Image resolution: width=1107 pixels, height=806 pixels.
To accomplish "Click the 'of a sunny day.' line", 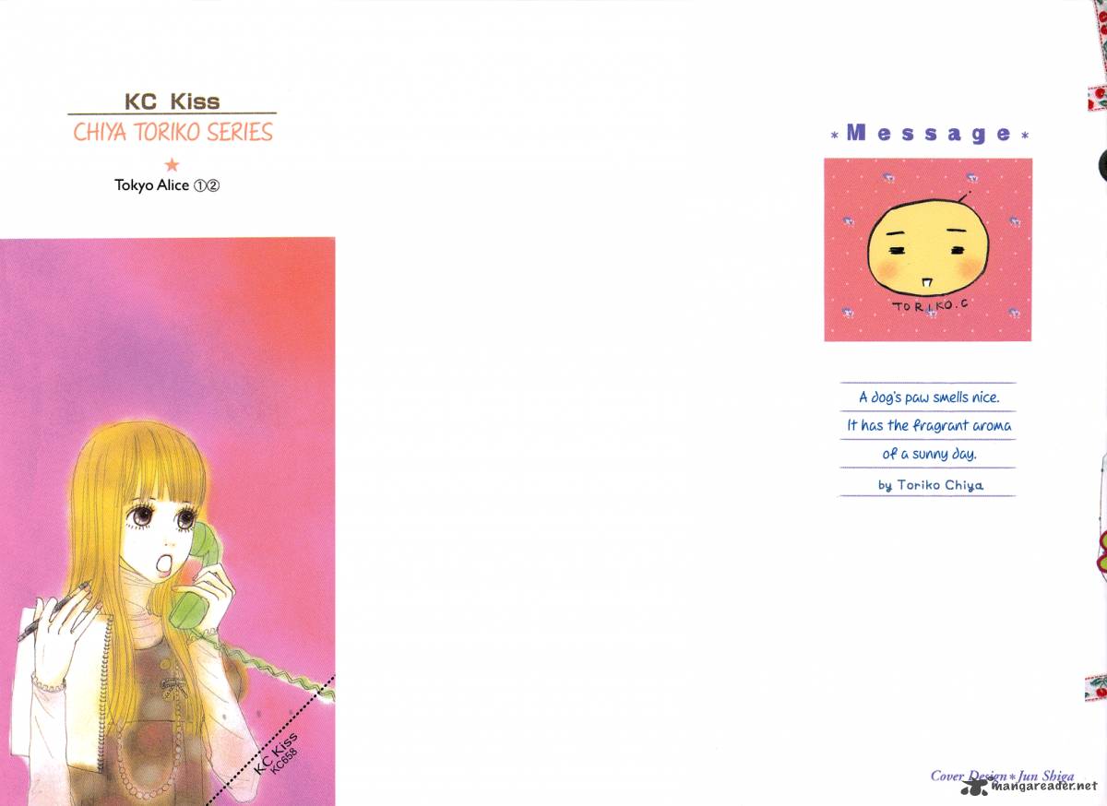I will coord(929,454).
